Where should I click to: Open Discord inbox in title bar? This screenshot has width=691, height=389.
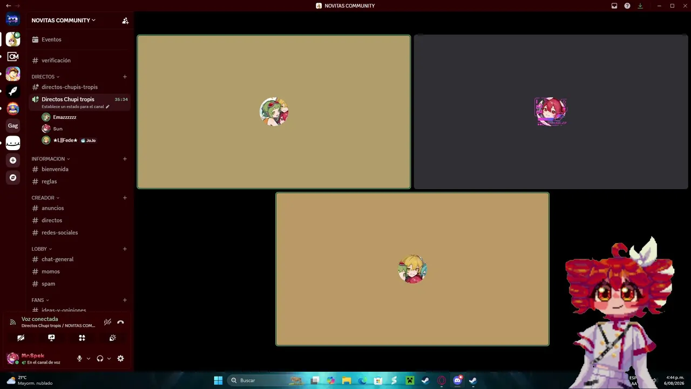pyautogui.click(x=614, y=6)
